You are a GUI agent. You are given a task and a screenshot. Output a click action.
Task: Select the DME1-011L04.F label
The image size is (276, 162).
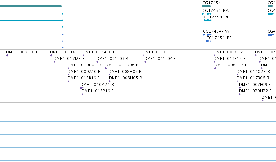(160, 59)
